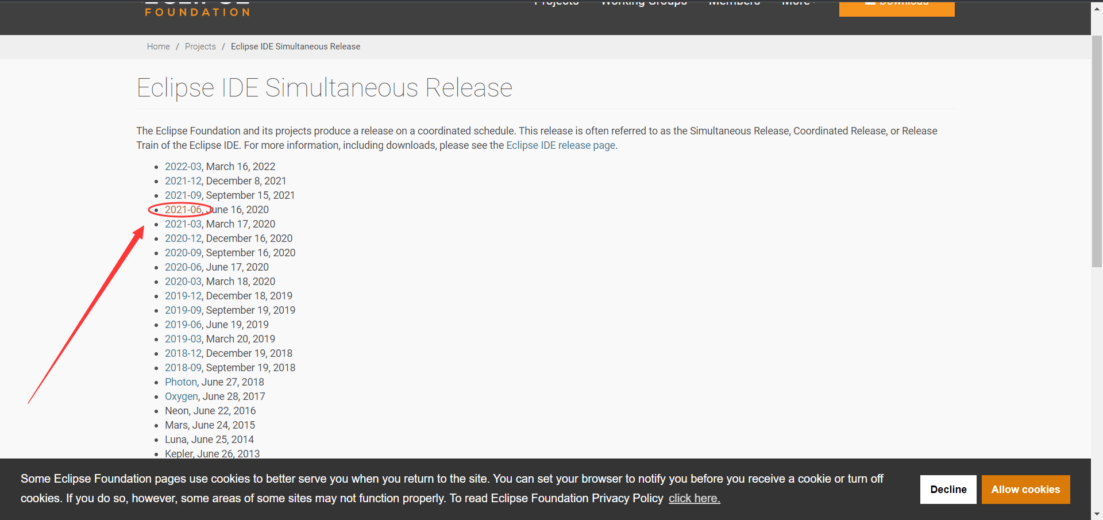1103x520 pixels.
Task: Open the 2018-12 release link
Action: [x=183, y=353]
